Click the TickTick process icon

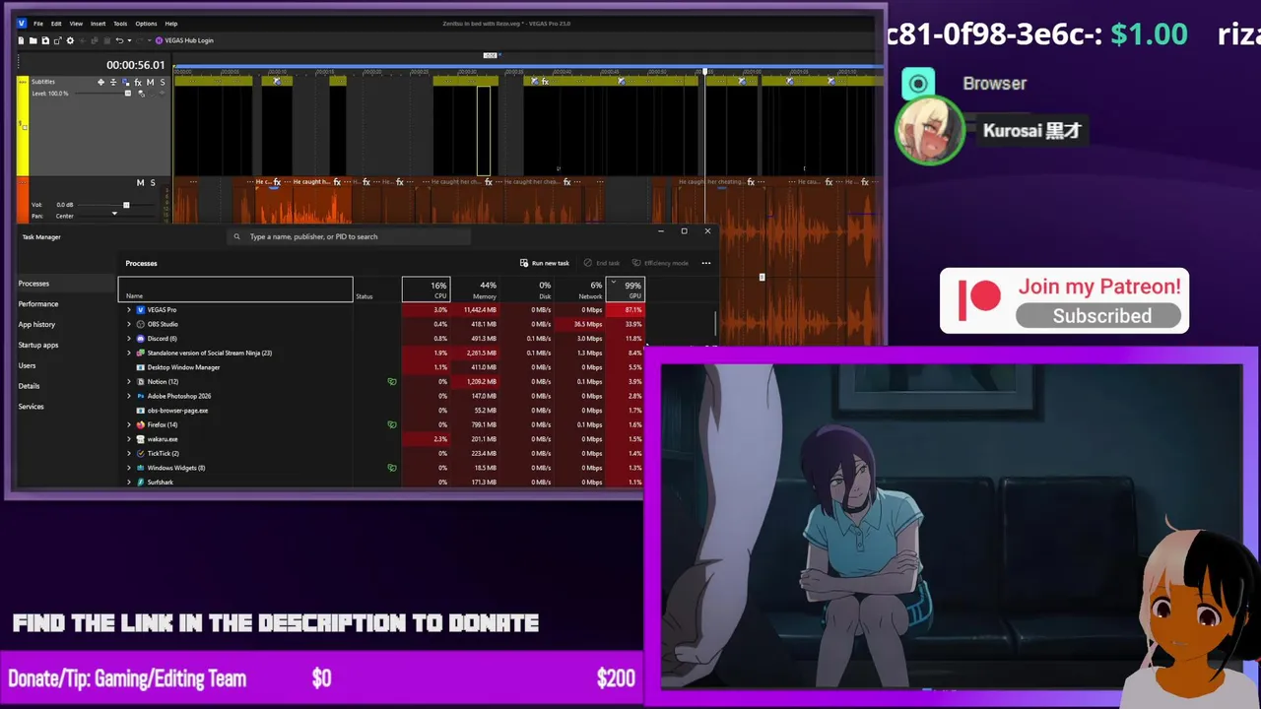pyautogui.click(x=141, y=453)
